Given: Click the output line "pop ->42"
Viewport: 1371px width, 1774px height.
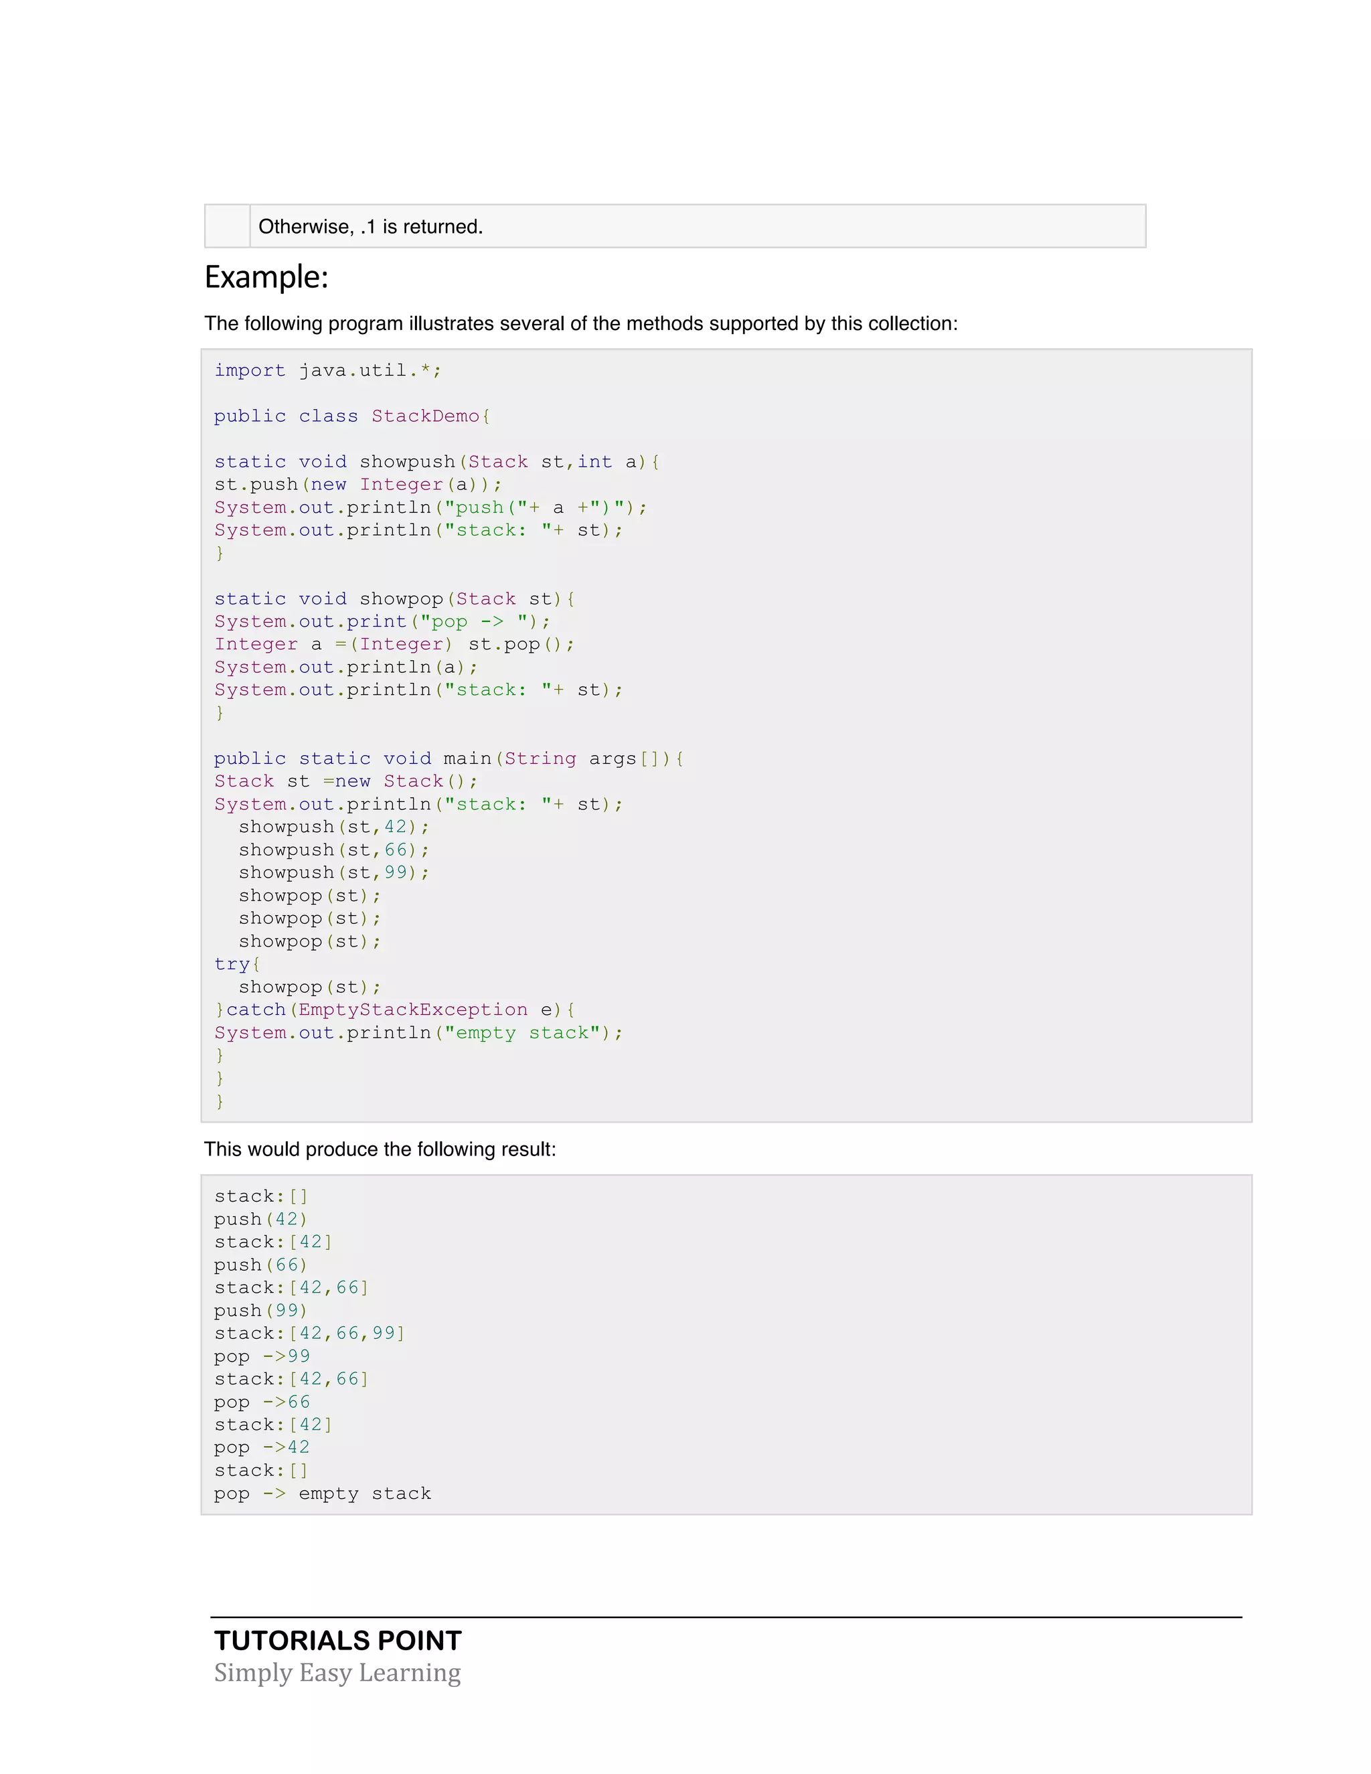Looking at the screenshot, I should [262, 1447].
